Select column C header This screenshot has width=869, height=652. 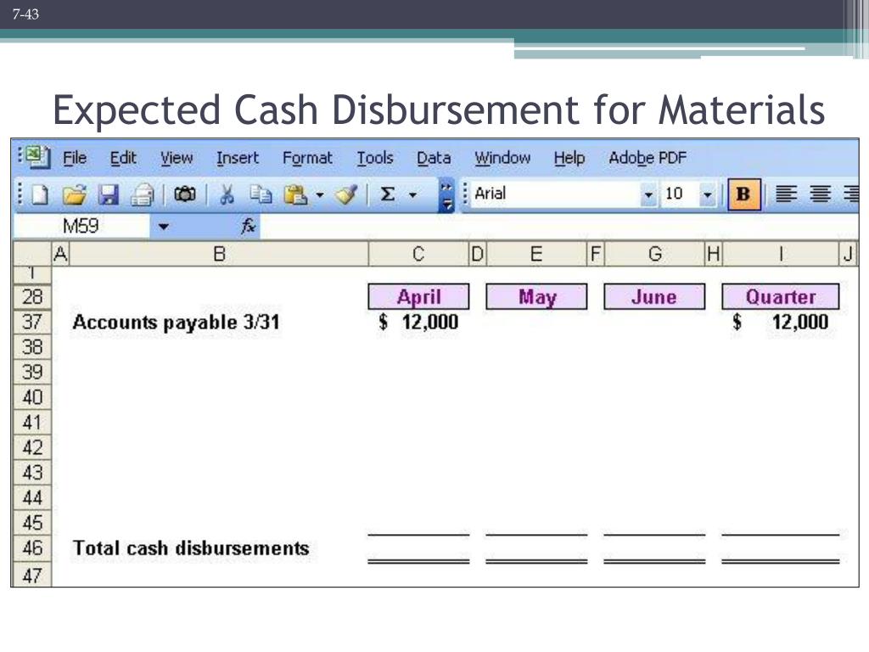[418, 254]
